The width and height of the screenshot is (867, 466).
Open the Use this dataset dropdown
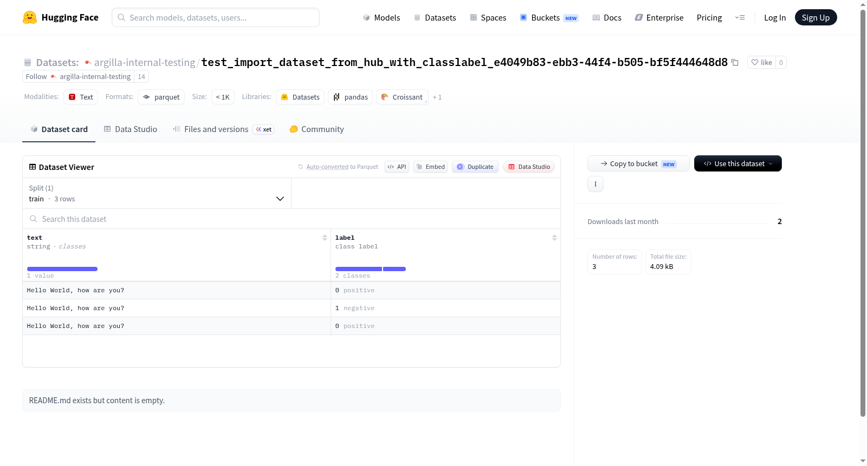click(x=738, y=163)
